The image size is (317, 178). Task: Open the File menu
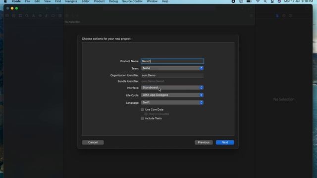(x=28, y=1)
